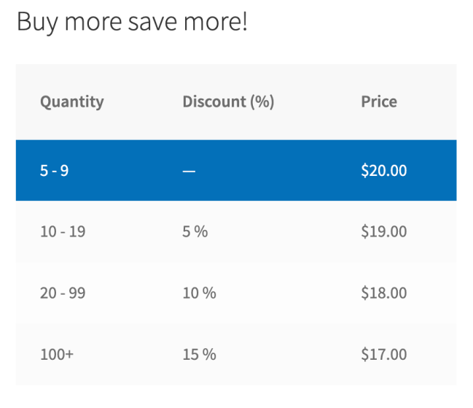Image resolution: width=473 pixels, height=408 pixels.
Task: Click the word 'Buy' in the heading
Action: [37, 21]
